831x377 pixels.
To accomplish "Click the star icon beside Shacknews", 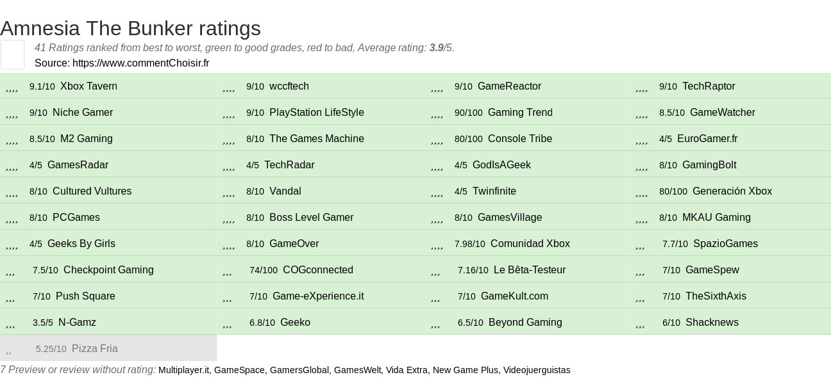I will coord(640,323).
